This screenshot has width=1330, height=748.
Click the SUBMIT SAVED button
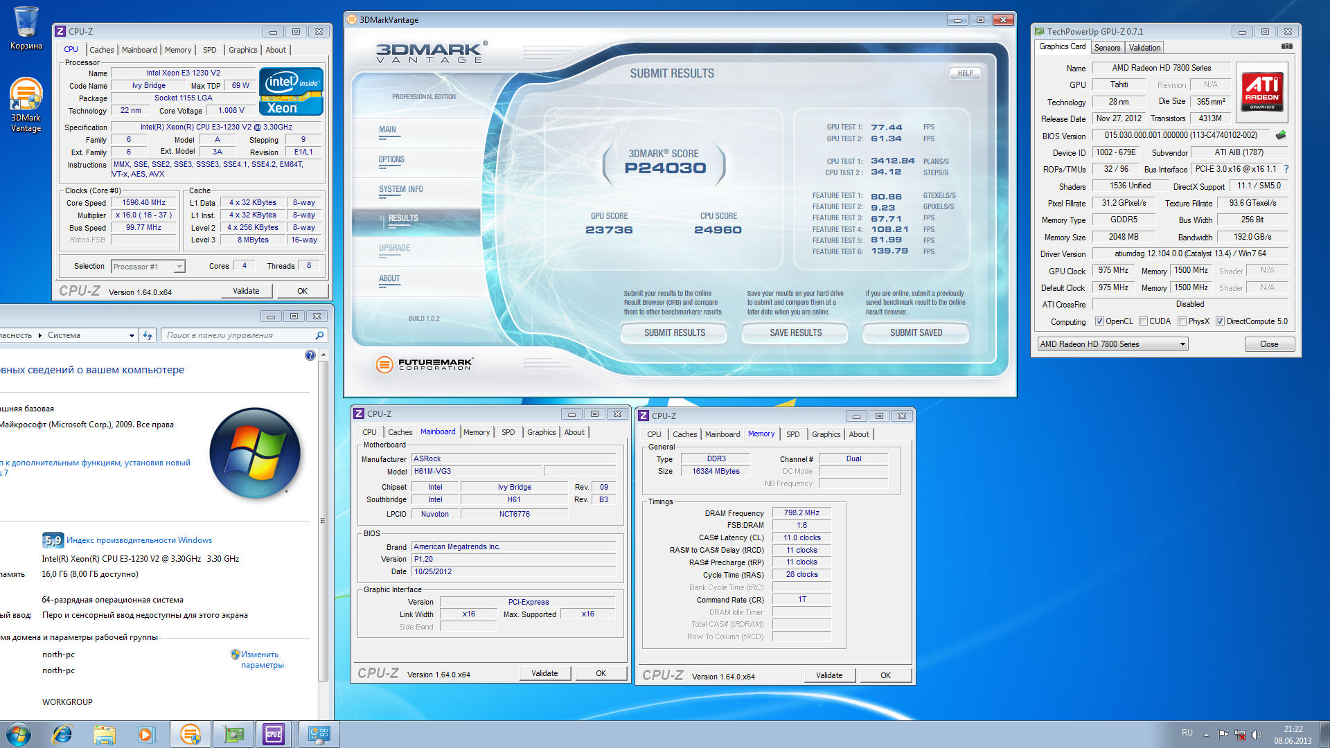[x=916, y=333]
